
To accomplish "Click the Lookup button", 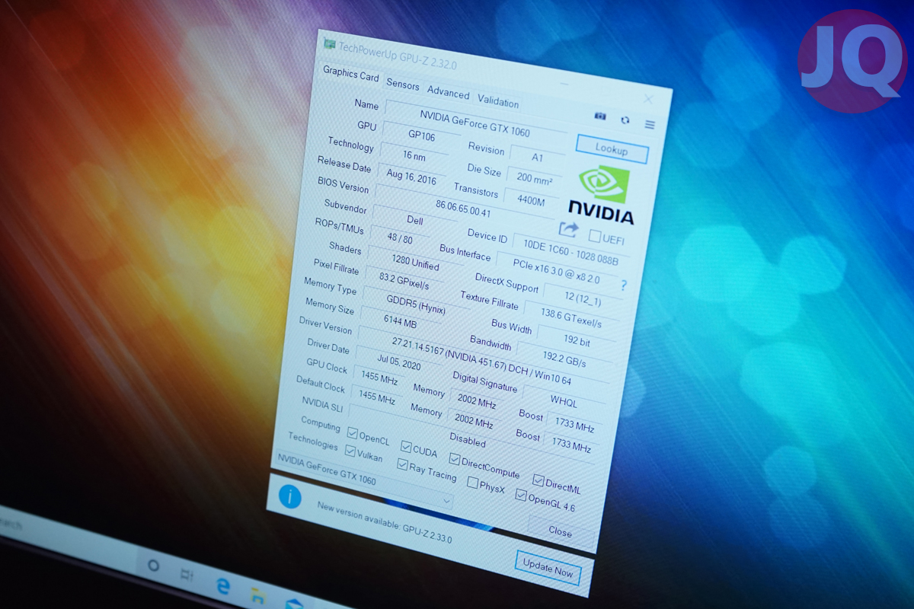I will [x=612, y=149].
